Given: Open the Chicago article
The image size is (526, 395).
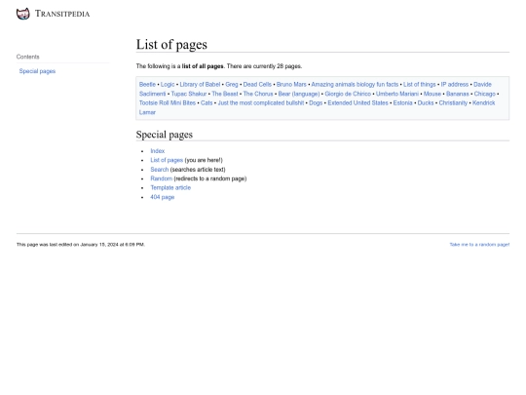Looking at the screenshot, I should tap(485, 94).
